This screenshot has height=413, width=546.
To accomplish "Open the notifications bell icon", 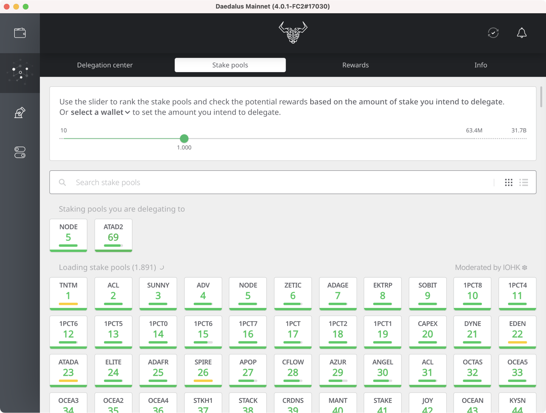I will [x=521, y=33].
